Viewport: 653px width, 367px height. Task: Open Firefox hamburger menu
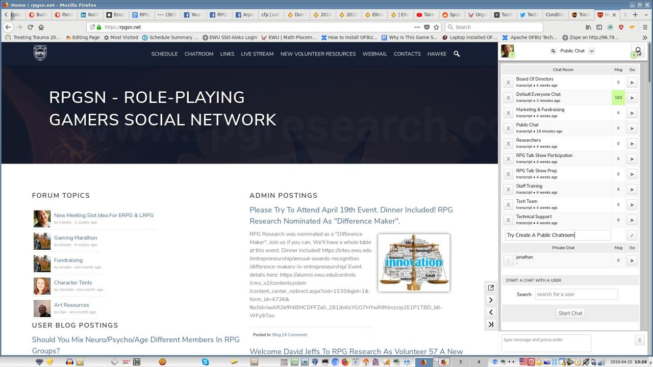point(645,27)
